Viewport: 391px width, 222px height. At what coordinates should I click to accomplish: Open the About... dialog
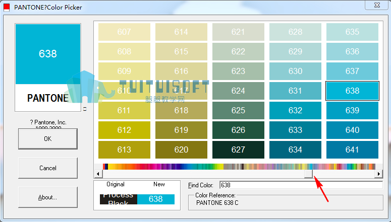tap(48, 197)
